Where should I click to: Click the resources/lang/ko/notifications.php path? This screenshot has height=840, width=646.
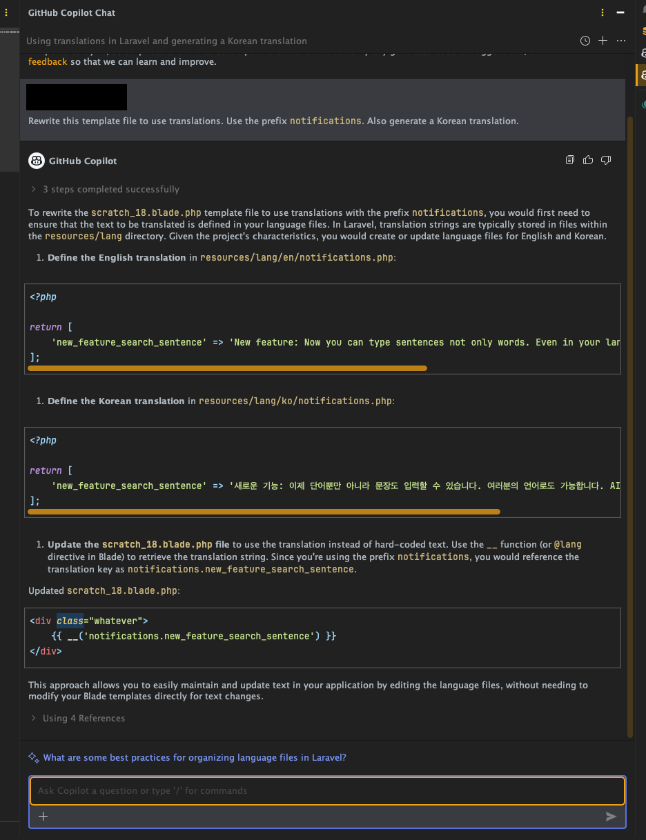pyautogui.click(x=295, y=401)
